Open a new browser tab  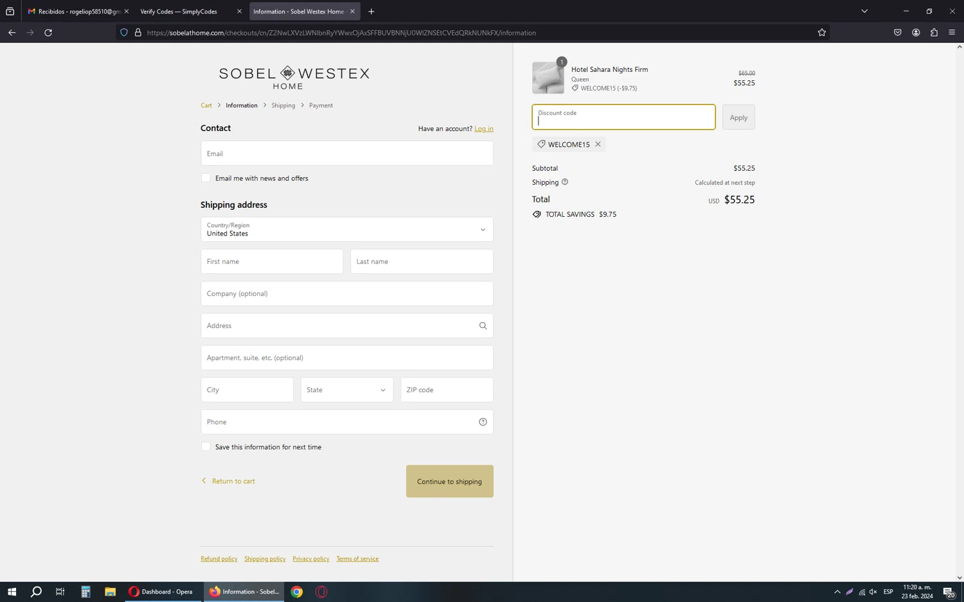click(x=371, y=12)
